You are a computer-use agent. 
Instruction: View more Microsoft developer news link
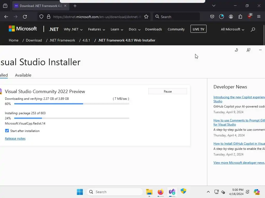[x=239, y=163]
